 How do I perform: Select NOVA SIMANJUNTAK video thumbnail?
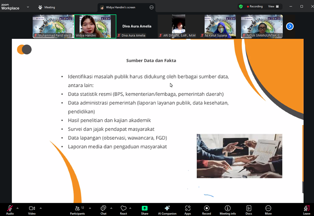pos(262,26)
